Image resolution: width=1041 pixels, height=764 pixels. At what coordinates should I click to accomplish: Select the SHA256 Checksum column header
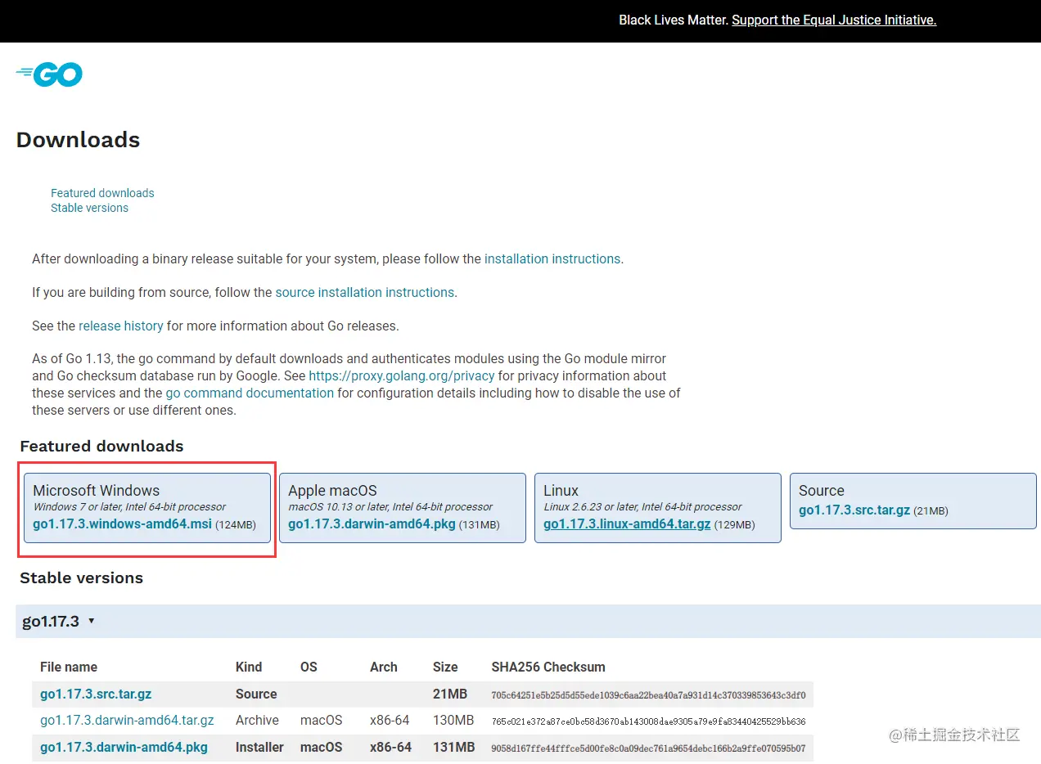[548, 667]
